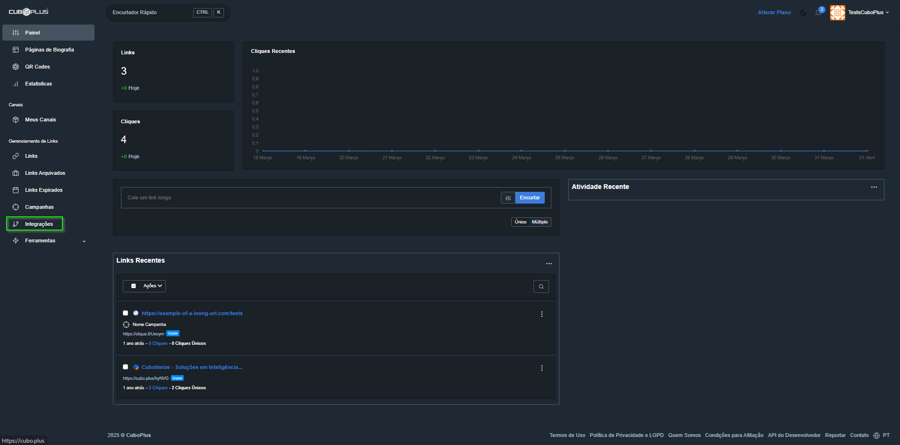
Task: Open the TestsCuboPlus user dropdown
Action: [868, 12]
